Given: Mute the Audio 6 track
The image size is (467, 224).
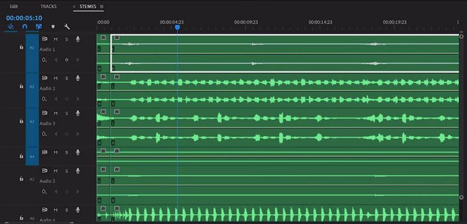Looking at the screenshot, I should 55,210.
